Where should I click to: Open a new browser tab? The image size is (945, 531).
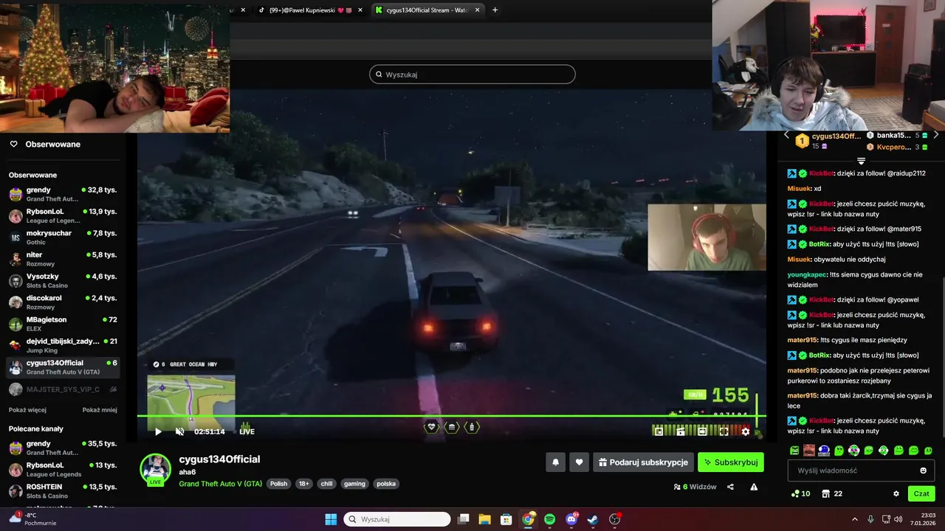[495, 10]
